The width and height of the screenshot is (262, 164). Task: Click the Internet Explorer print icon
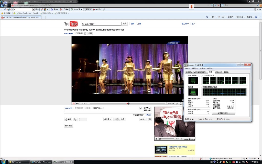pos(223,17)
